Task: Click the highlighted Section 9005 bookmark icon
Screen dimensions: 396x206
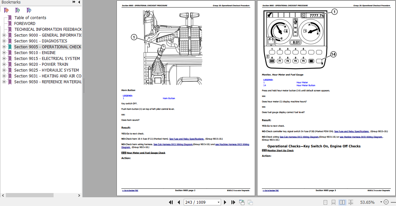Action: [10, 47]
